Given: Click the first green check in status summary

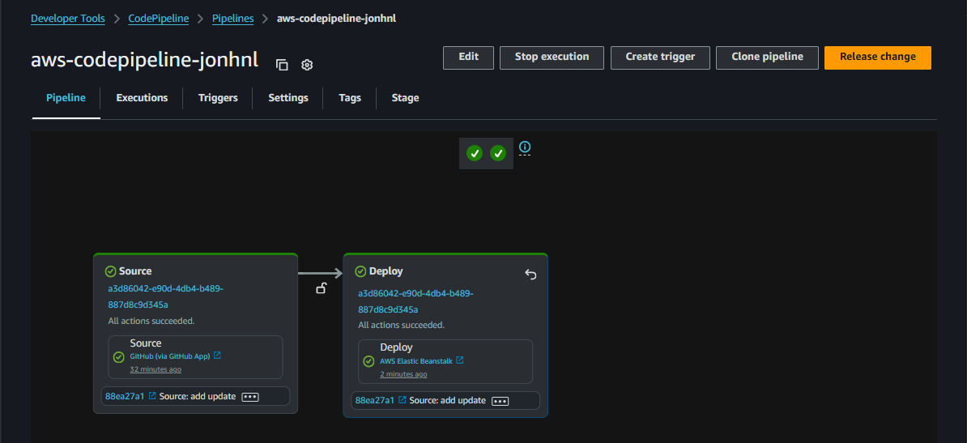Looking at the screenshot, I should pyautogui.click(x=475, y=153).
